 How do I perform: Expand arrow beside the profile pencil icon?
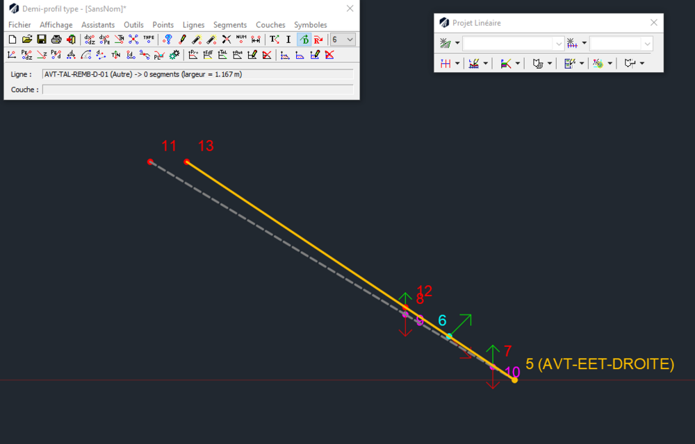click(486, 64)
